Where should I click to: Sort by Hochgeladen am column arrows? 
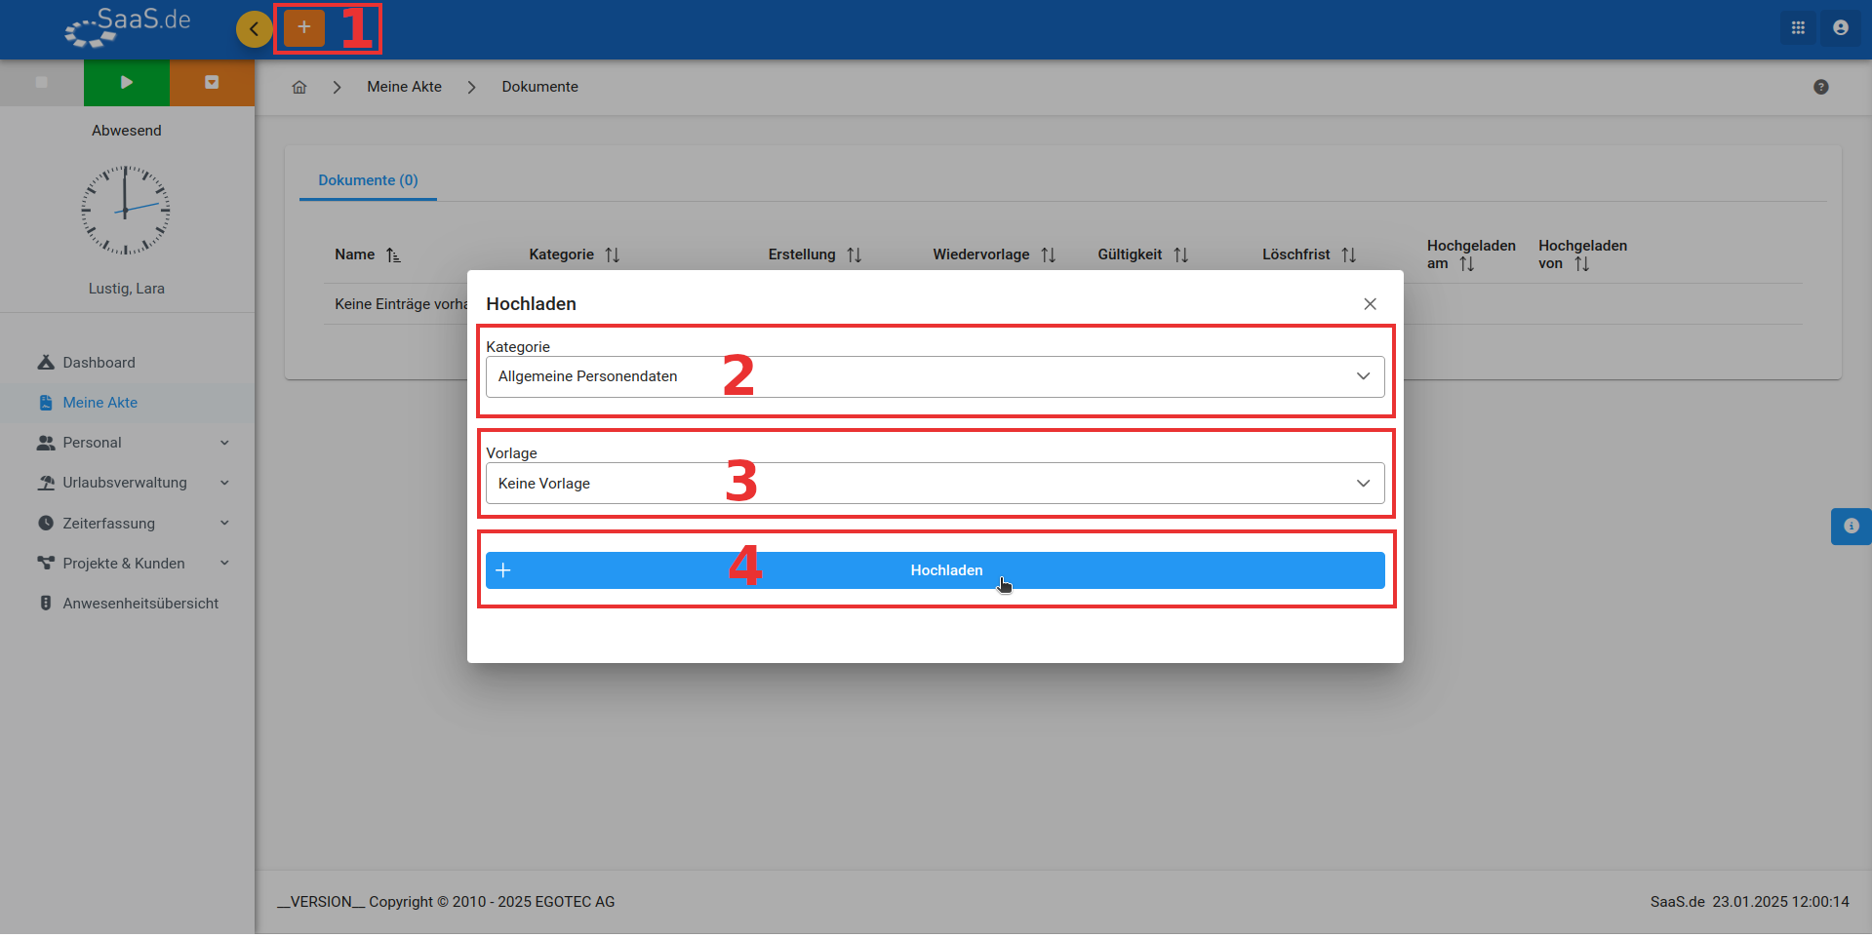click(x=1467, y=264)
